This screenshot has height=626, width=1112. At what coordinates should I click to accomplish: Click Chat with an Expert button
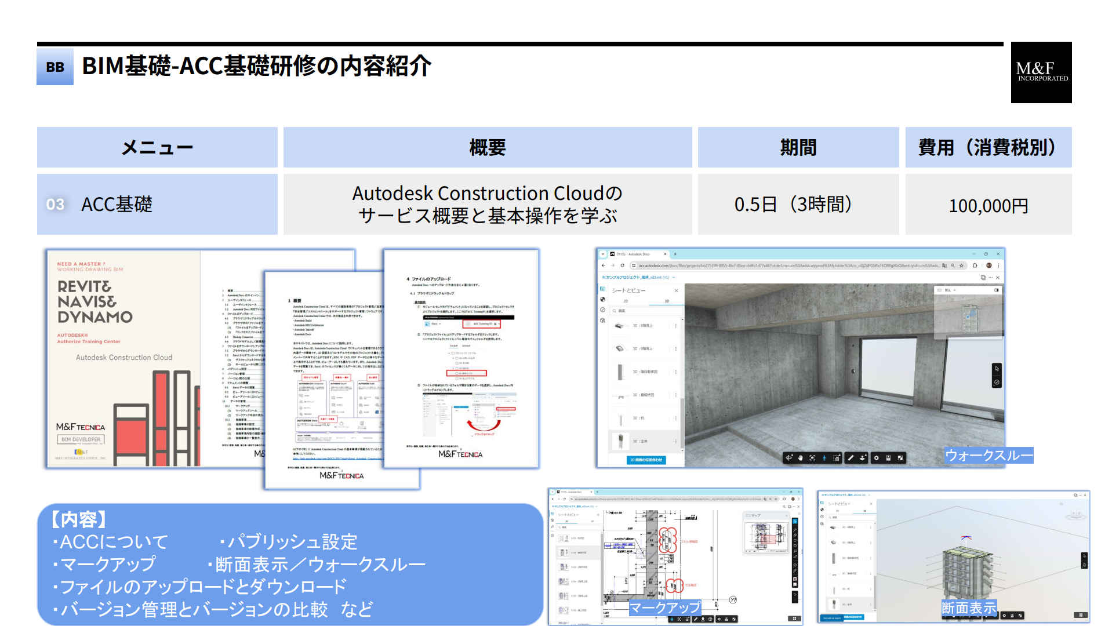pyautogui.click(x=832, y=618)
